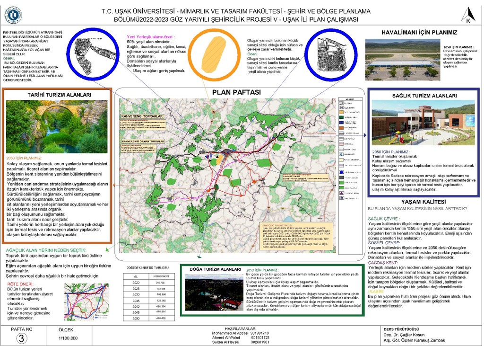Click the gray swatch in the legend
Viewport: 484px width, 346px height.
click(x=341, y=177)
